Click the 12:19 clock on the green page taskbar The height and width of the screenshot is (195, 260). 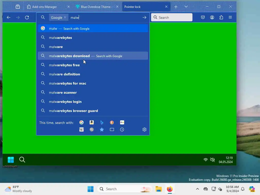pos(226,160)
